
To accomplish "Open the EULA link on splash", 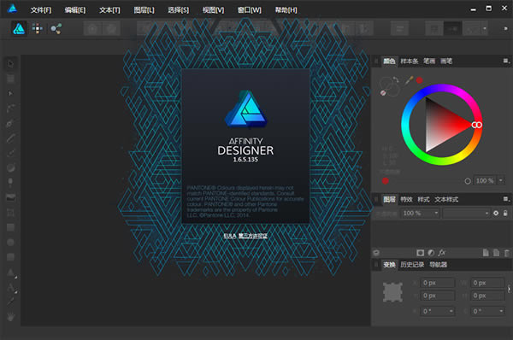I will 230,236.
